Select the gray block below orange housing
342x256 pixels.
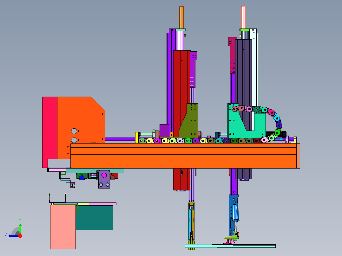[59, 163]
